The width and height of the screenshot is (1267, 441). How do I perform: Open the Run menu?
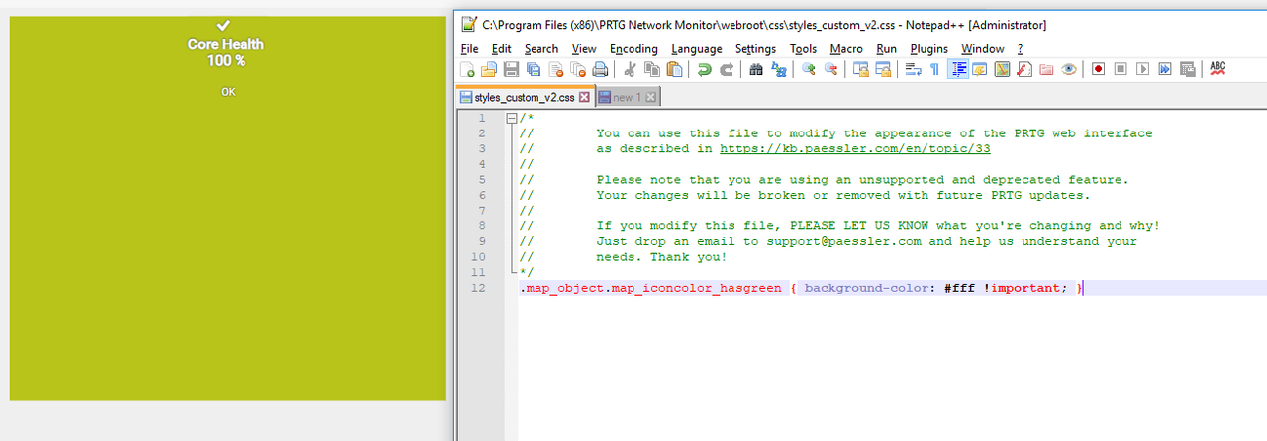(886, 48)
